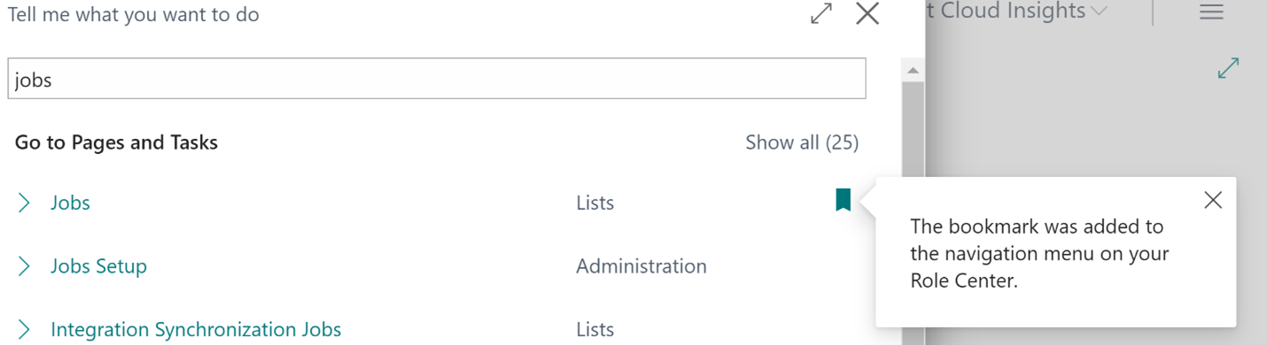Show all 25 search results
The height and width of the screenshot is (345, 1267).
coord(802,142)
